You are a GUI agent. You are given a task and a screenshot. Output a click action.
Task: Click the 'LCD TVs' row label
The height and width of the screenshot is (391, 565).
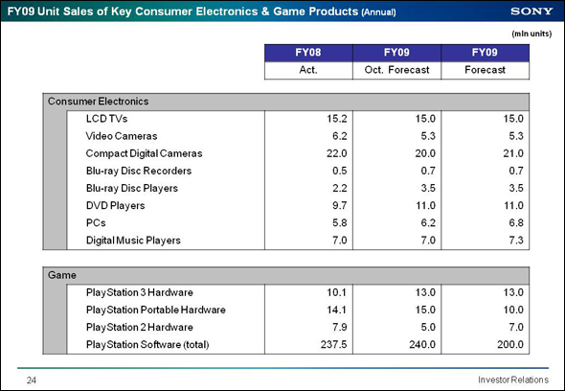pos(106,119)
